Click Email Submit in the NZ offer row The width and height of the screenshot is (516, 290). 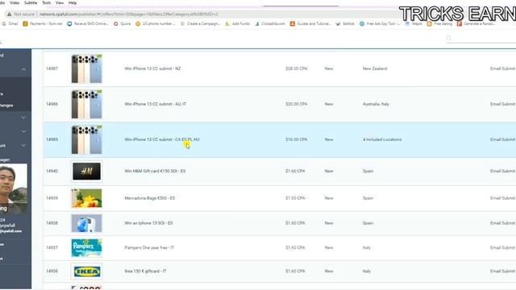(x=502, y=68)
